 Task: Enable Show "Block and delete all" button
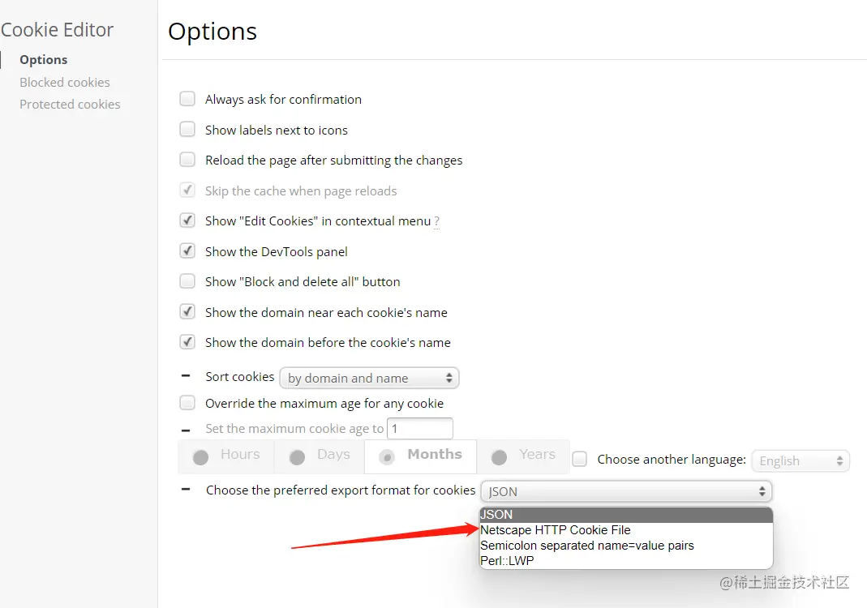(x=187, y=281)
